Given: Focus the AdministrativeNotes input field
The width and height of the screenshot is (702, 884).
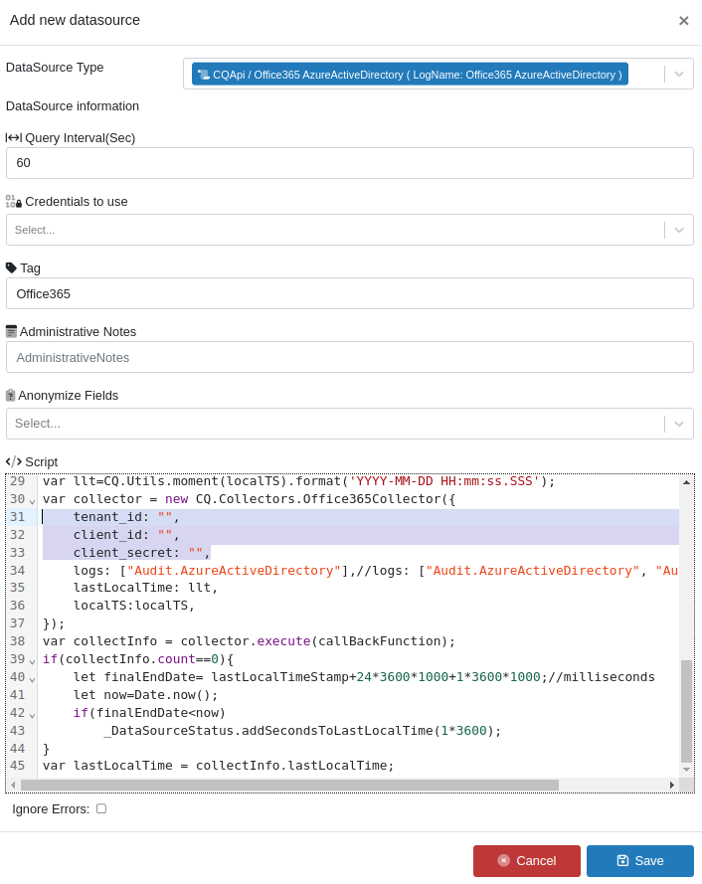Looking at the screenshot, I should (350, 357).
